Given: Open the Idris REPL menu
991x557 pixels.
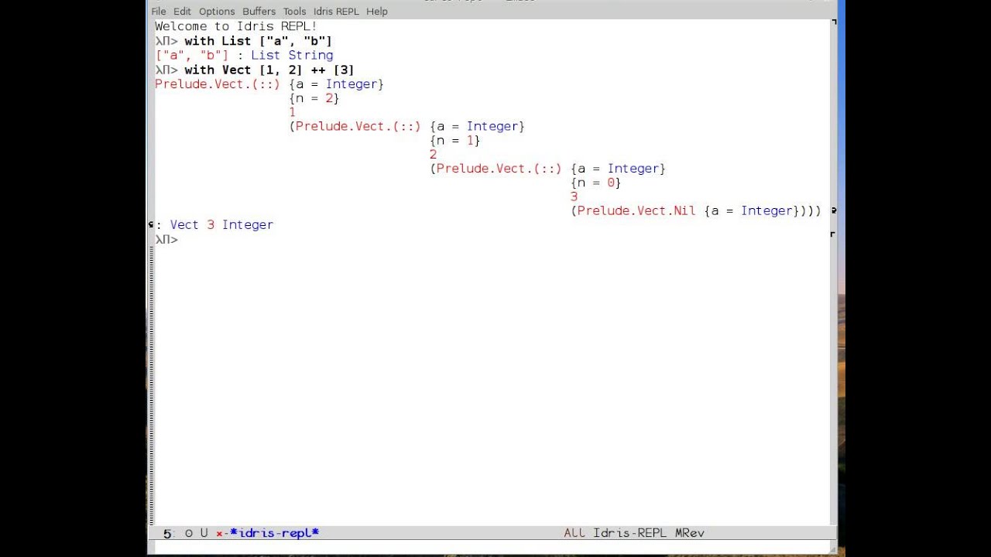Looking at the screenshot, I should [x=336, y=12].
